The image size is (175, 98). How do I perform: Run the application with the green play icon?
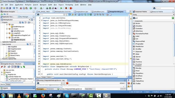coord(61,8)
